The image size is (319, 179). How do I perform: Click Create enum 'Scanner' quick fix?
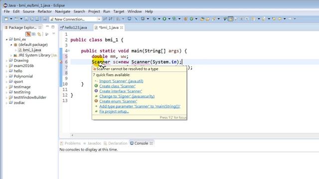(118, 101)
